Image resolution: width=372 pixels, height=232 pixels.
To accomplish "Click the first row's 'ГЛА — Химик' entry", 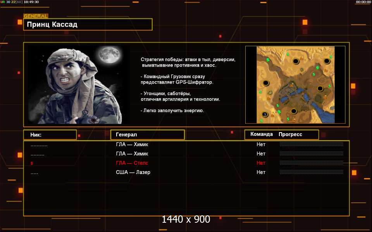I will point(132,144).
